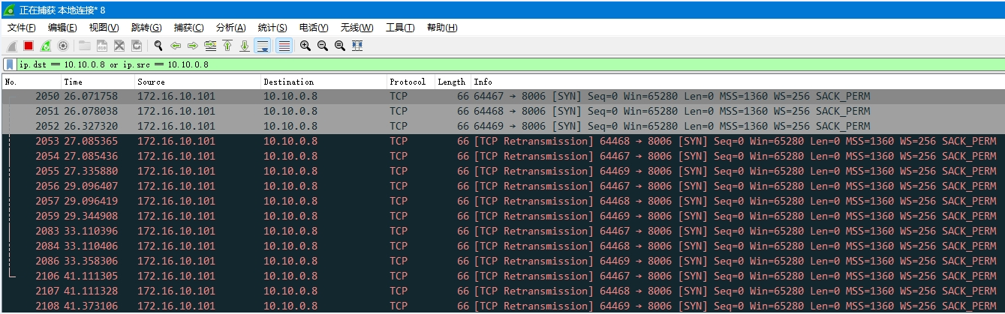Sort by the Info column header
Screen dimensions: 1005x314
coord(738,82)
